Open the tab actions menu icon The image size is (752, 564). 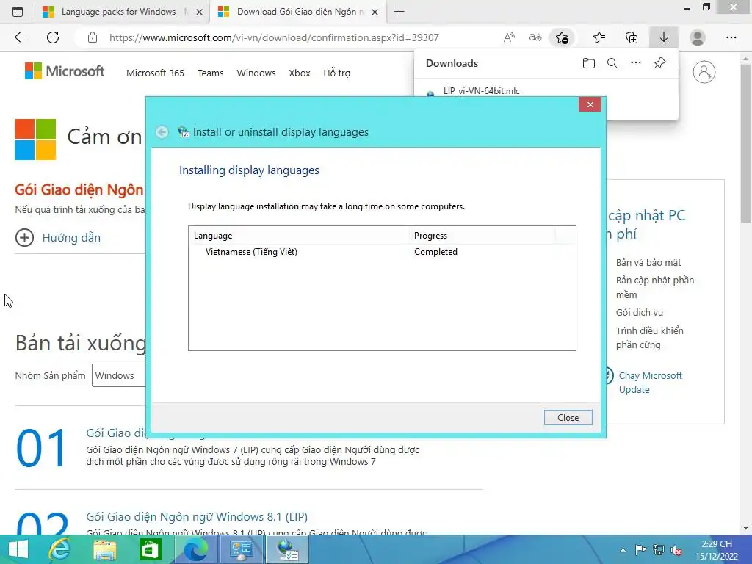click(18, 12)
